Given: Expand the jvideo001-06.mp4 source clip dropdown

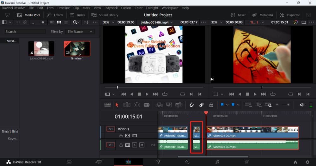Looking at the screenshot, I should click(172, 22).
